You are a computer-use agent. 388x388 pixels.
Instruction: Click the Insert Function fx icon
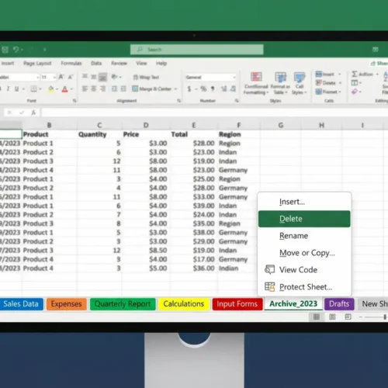click(33, 113)
